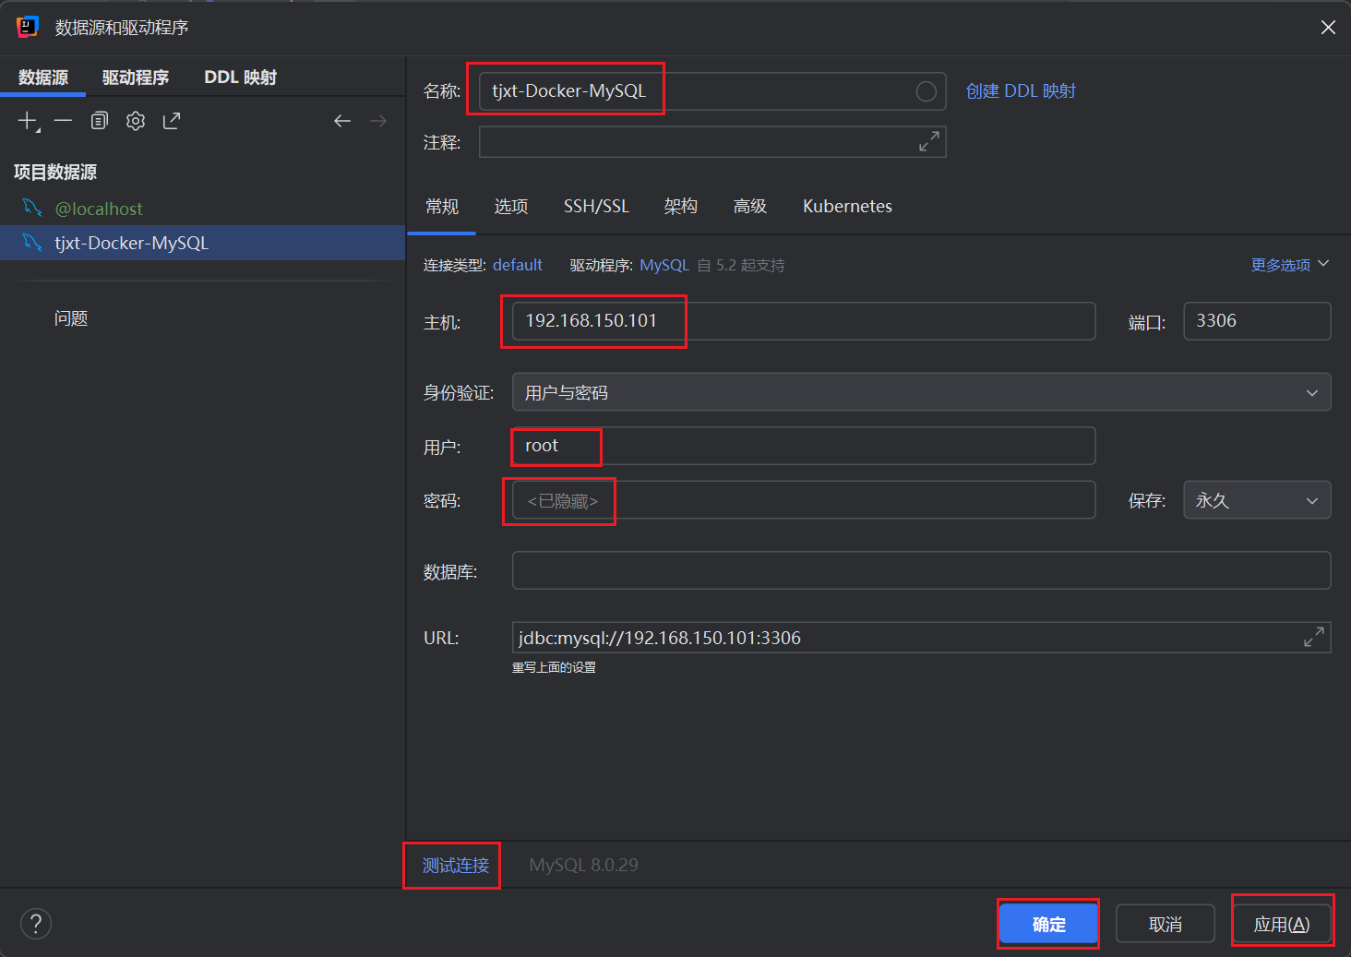The height and width of the screenshot is (957, 1351).
Task: Expand the comment field editor
Action: coord(929,141)
